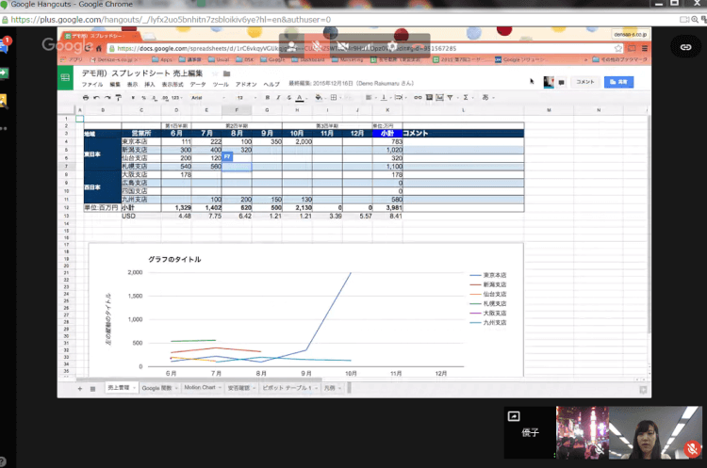Click the blue 共有 share button
The width and height of the screenshot is (707, 468).
click(618, 82)
